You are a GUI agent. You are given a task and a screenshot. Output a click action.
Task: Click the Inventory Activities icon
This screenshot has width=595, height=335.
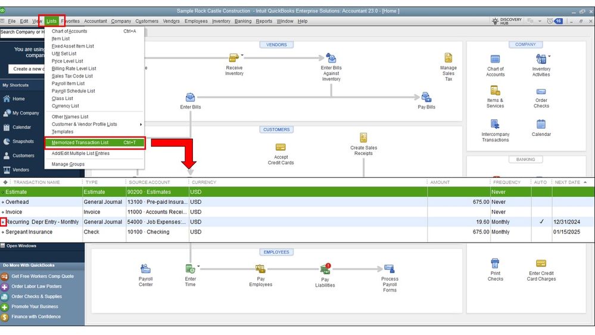pyautogui.click(x=541, y=59)
